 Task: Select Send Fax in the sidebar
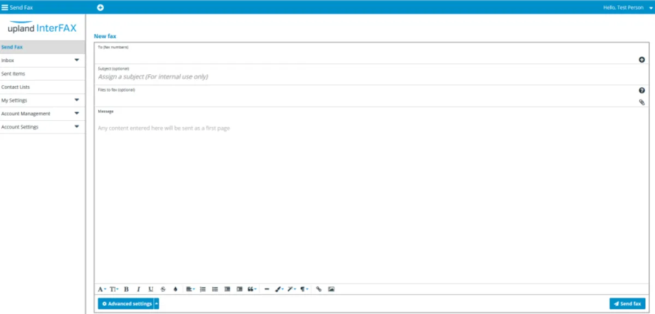tap(43, 48)
